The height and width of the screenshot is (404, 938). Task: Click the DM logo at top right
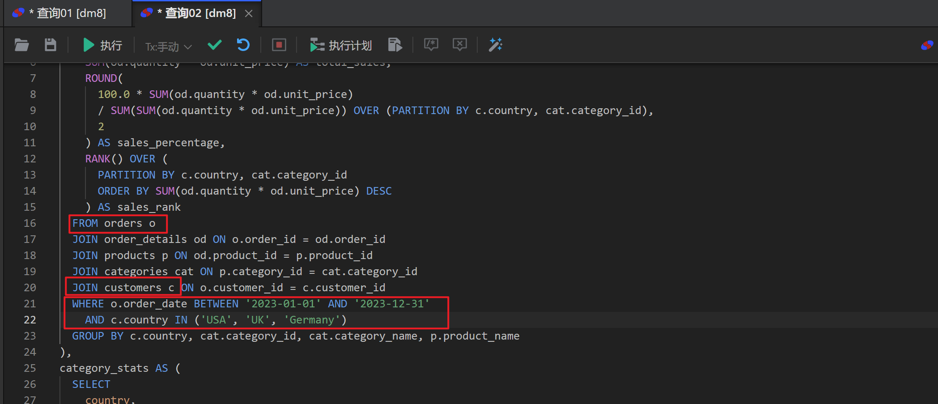[x=927, y=45]
